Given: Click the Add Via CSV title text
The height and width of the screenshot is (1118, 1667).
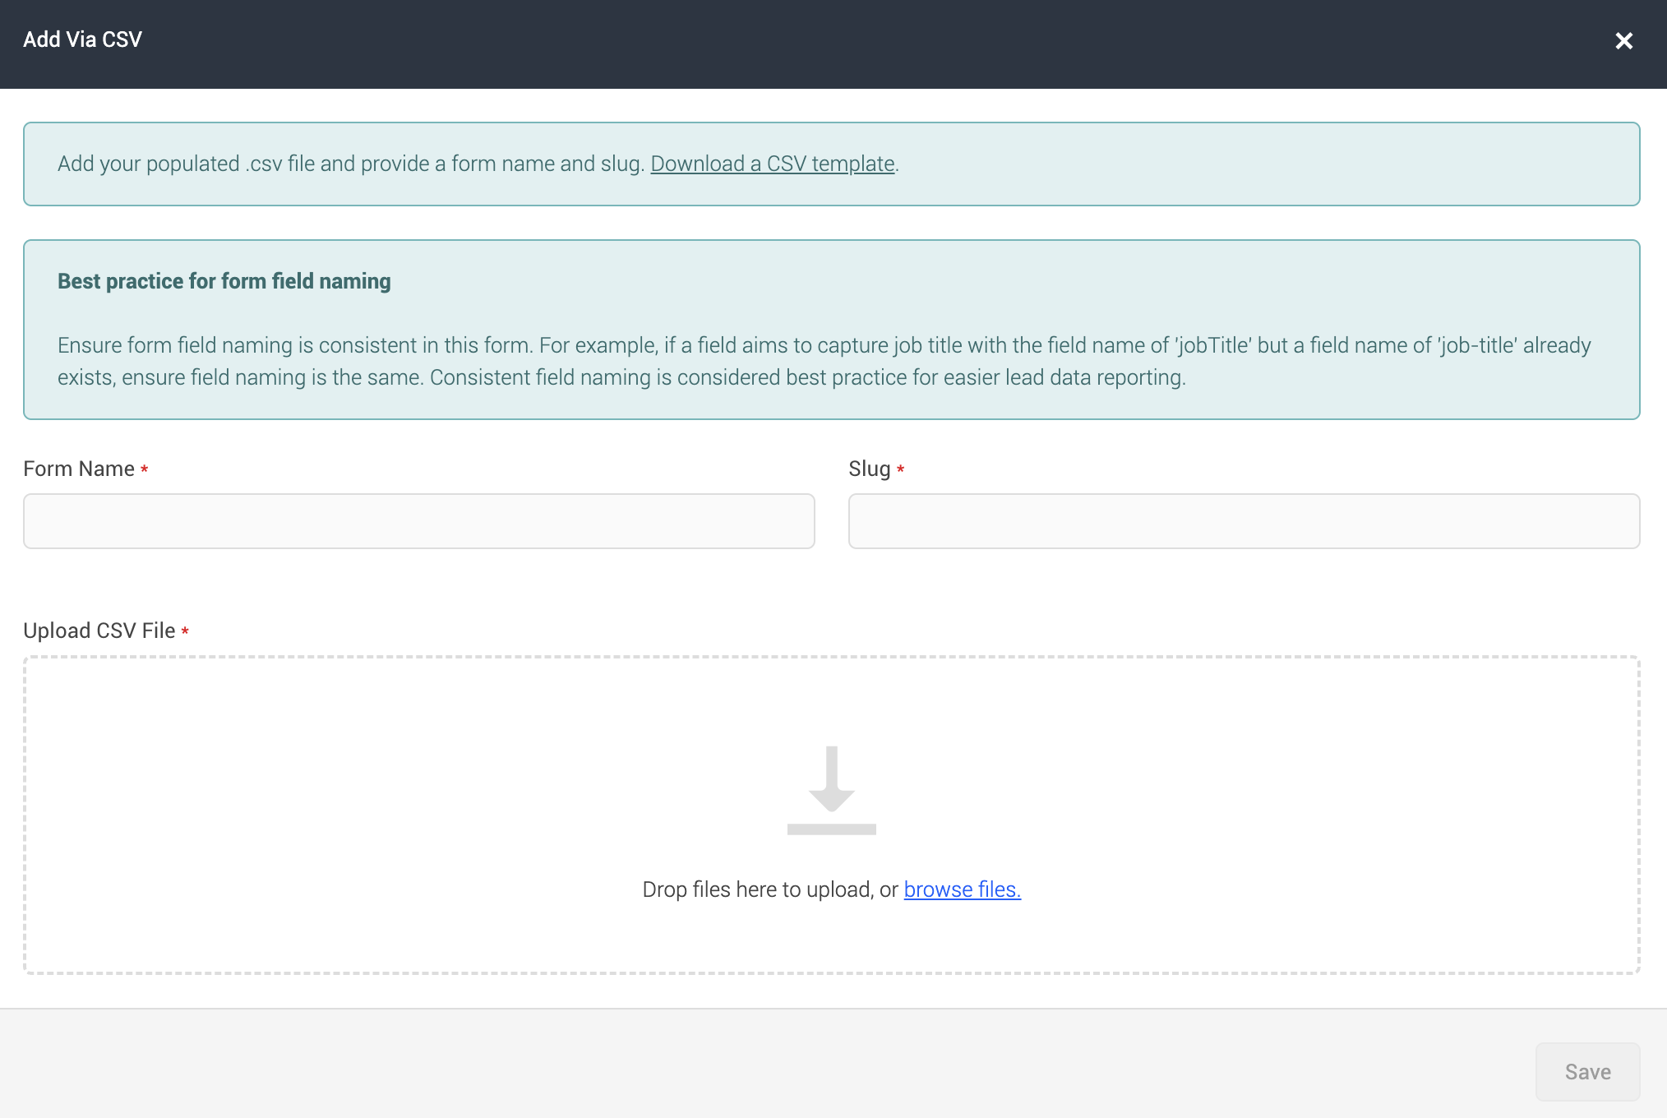Looking at the screenshot, I should pos(81,39).
